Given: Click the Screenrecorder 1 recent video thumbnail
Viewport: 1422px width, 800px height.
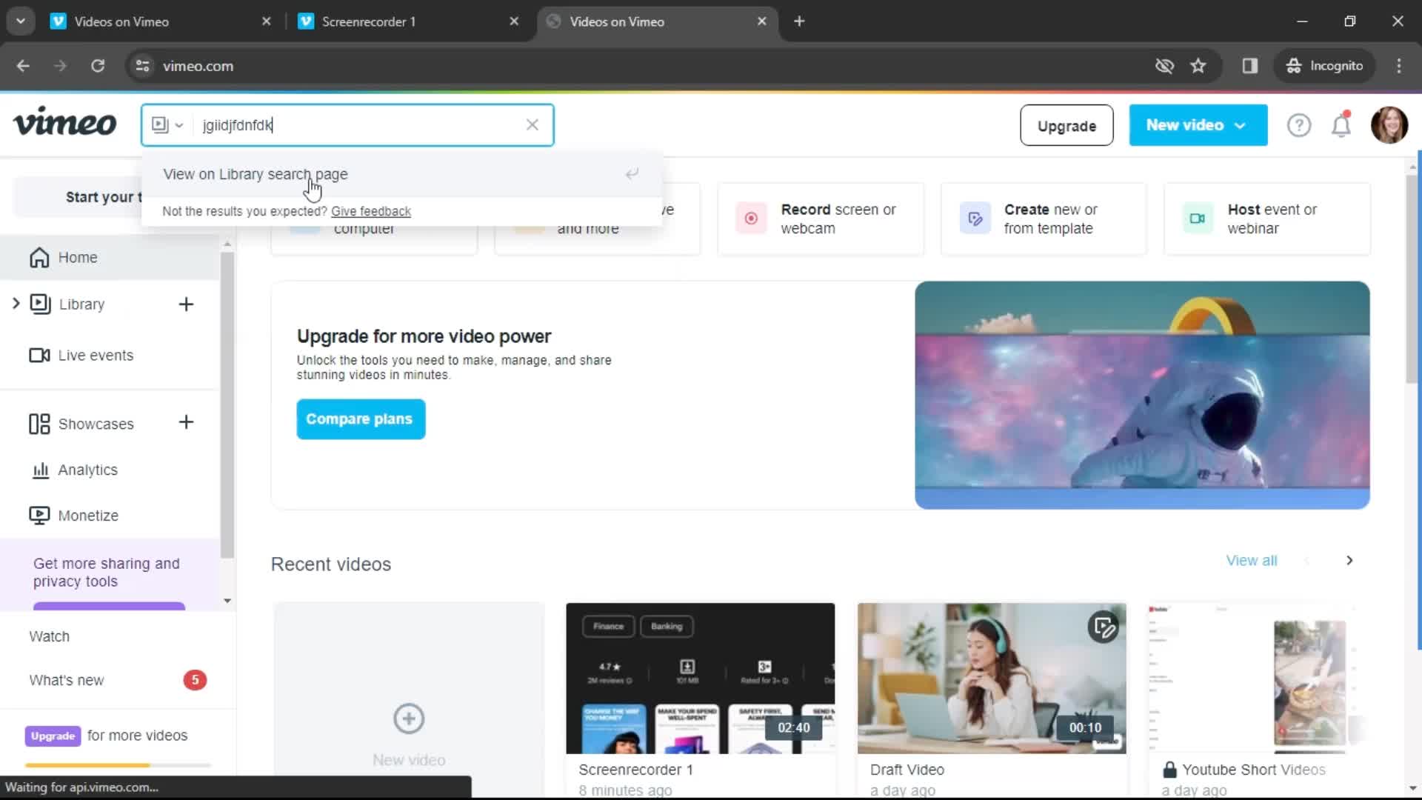Looking at the screenshot, I should point(700,678).
